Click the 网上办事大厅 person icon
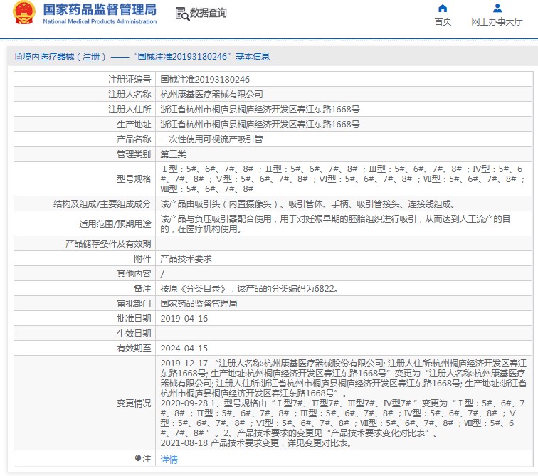This screenshot has width=538, height=476. point(497,9)
